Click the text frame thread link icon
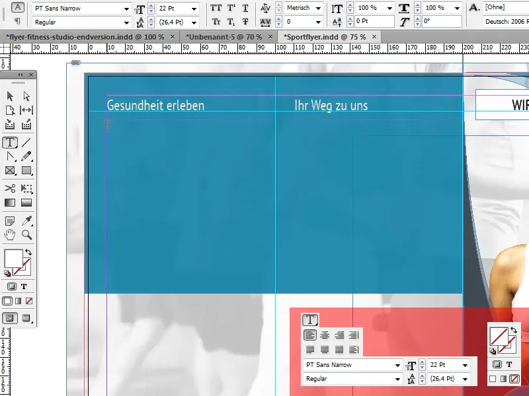 click(76, 63)
